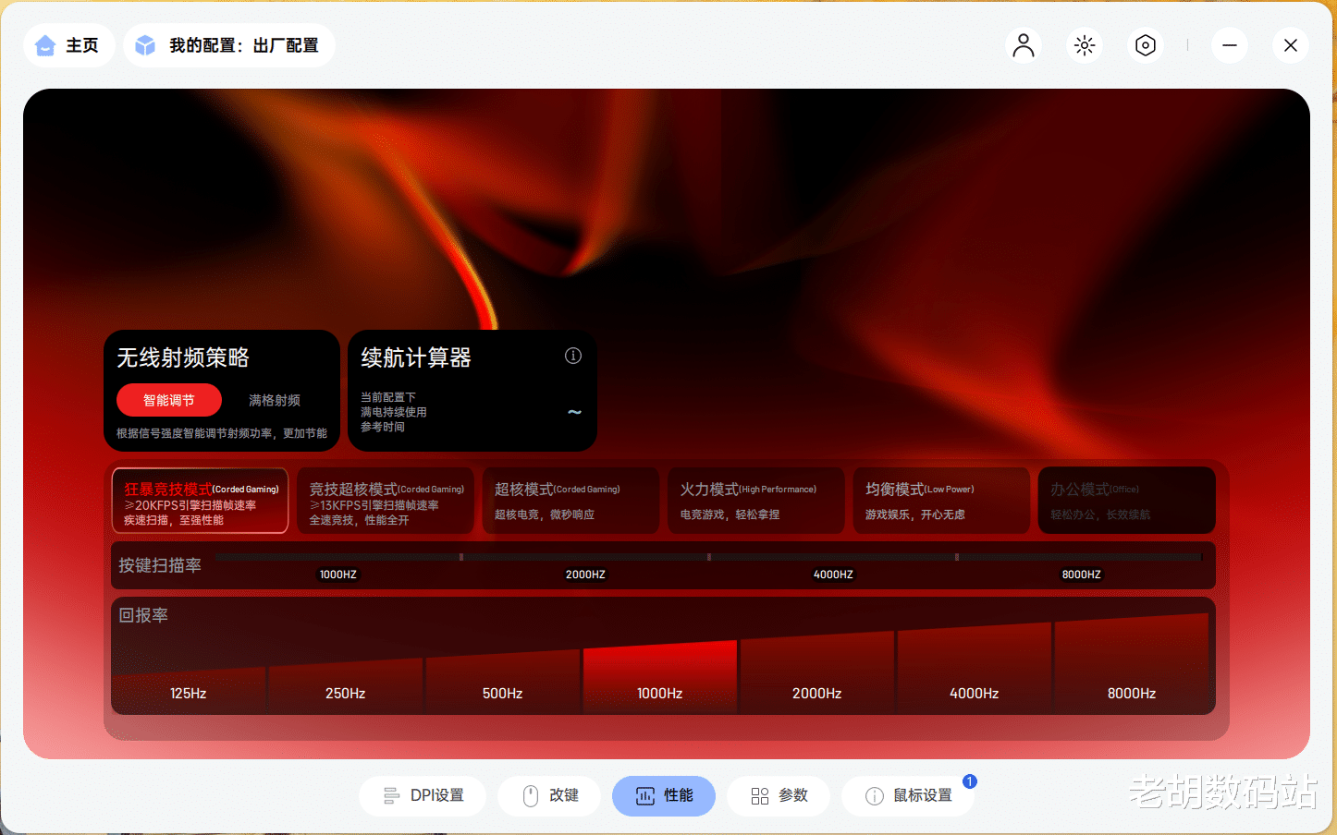Select 满格射频 wireless RF strategy
The image size is (1337, 835).
tap(275, 400)
